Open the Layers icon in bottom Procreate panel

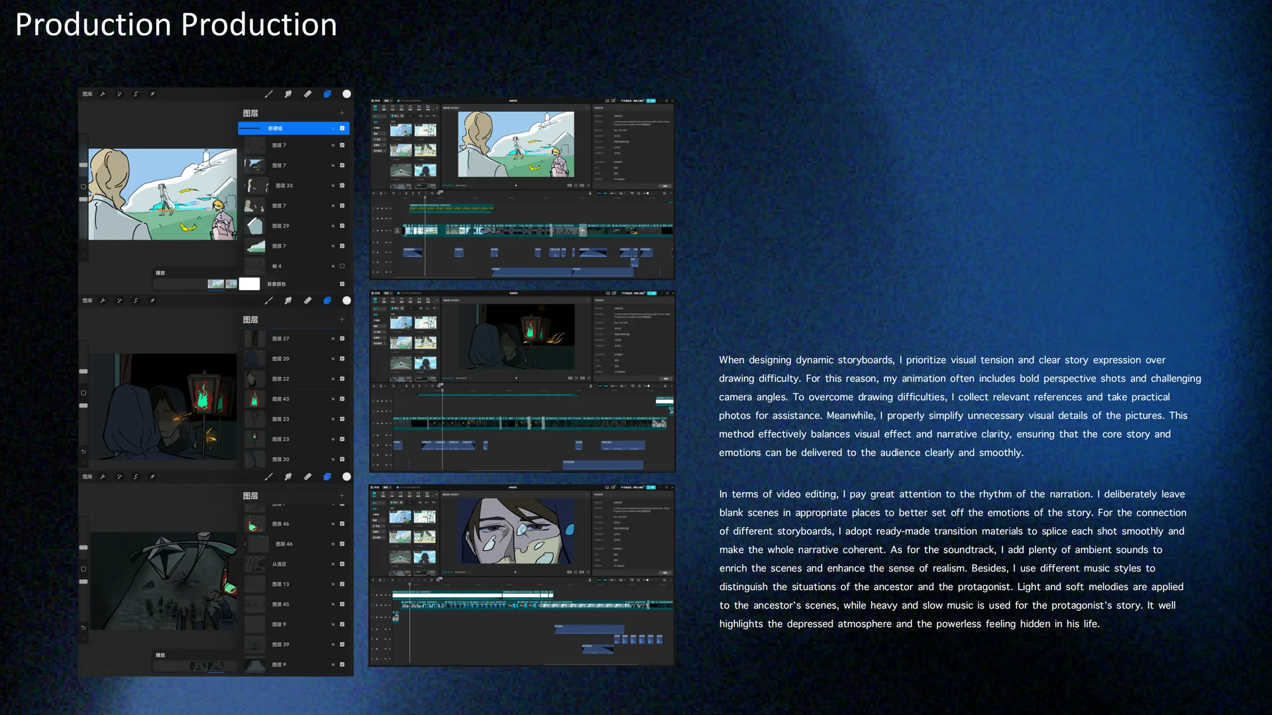coord(327,477)
